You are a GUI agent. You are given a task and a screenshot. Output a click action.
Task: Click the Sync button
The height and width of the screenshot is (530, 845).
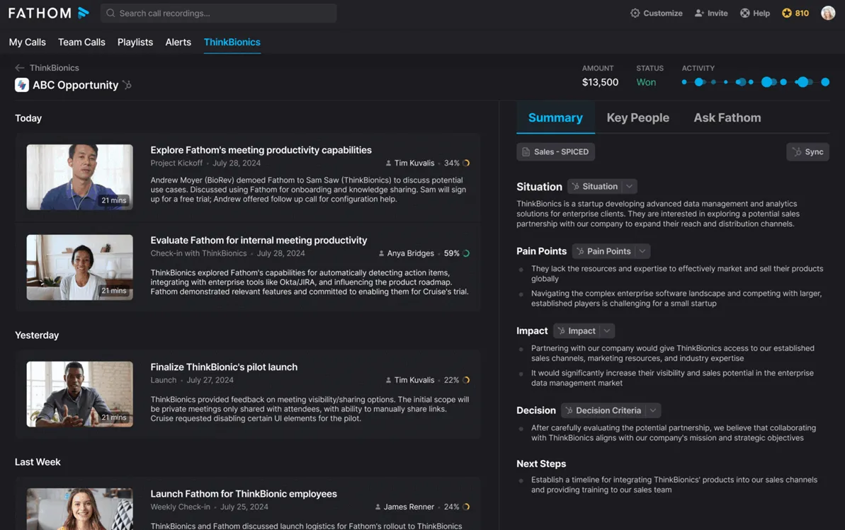click(x=808, y=152)
